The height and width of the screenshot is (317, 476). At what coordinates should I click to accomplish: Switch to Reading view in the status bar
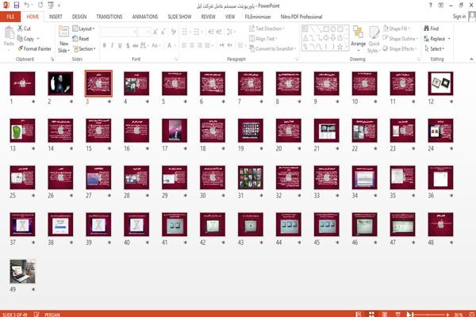[385, 315]
